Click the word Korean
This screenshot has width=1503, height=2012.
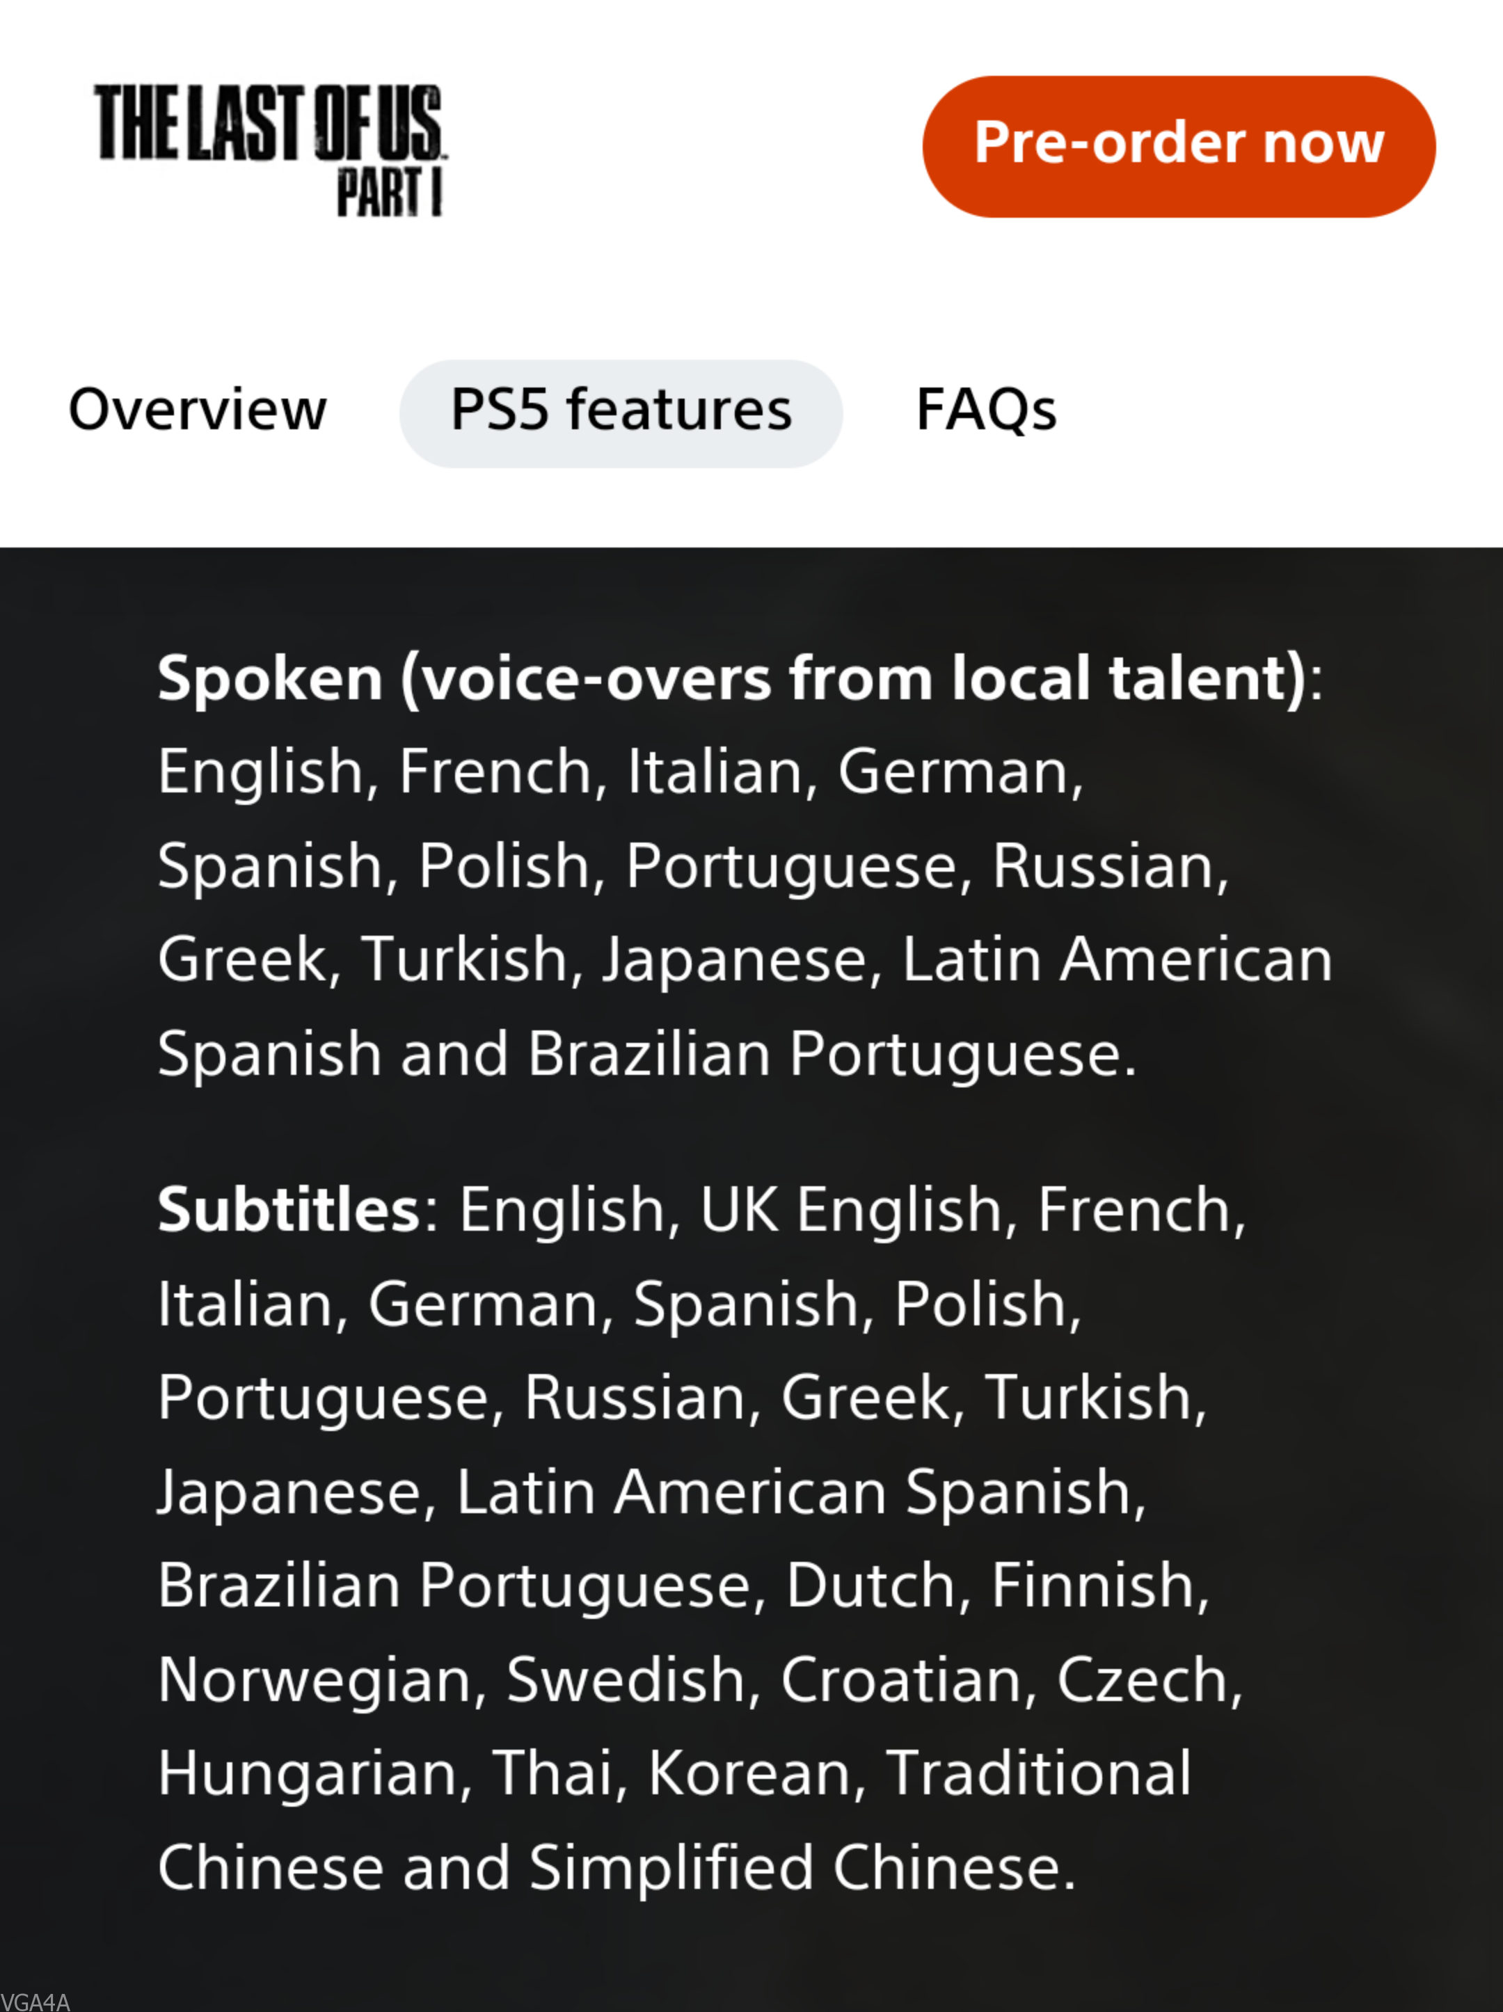click(x=749, y=1773)
